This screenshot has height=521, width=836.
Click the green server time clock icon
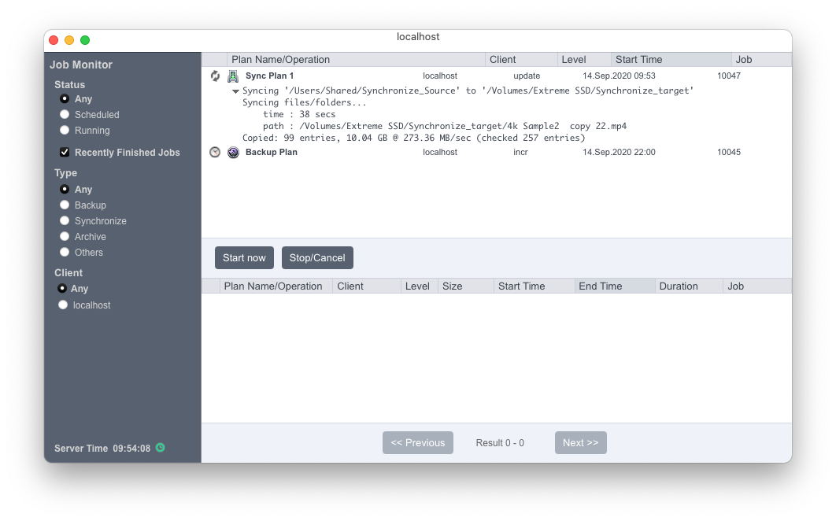160,447
